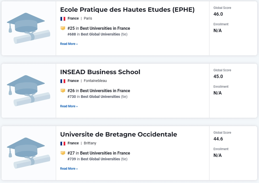259x183 pixels.
Task: Click the yellow badge icon beside #26 ranking
Action: pyautogui.click(x=63, y=91)
